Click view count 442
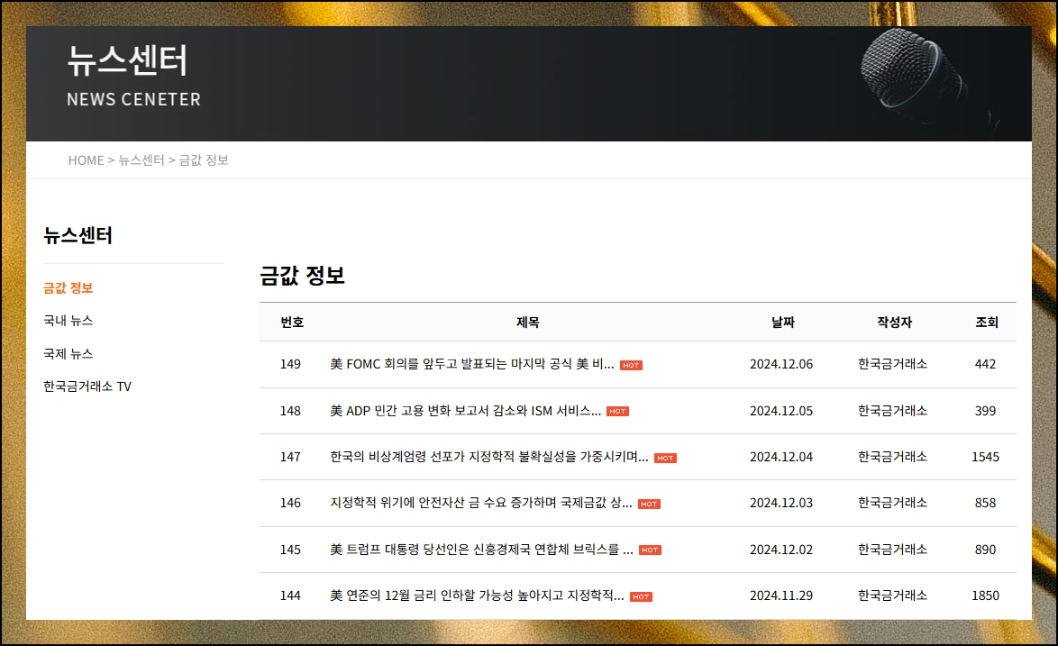 (985, 364)
